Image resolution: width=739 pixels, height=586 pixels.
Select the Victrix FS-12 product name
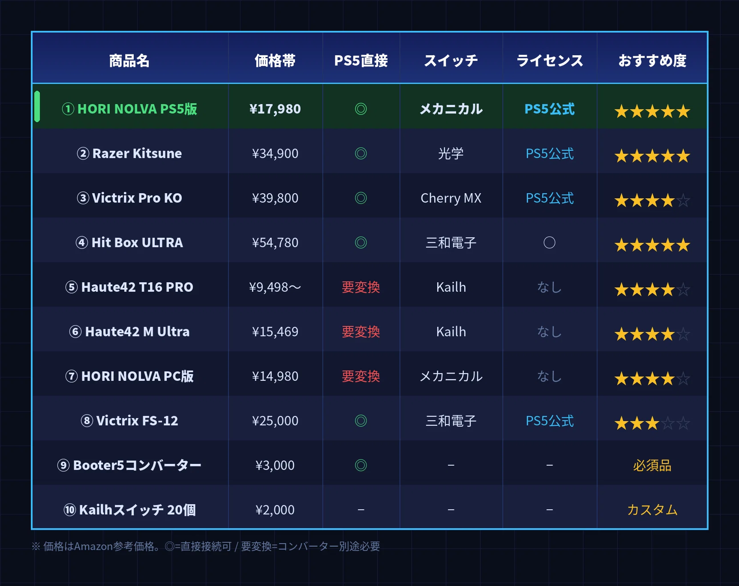[129, 421]
